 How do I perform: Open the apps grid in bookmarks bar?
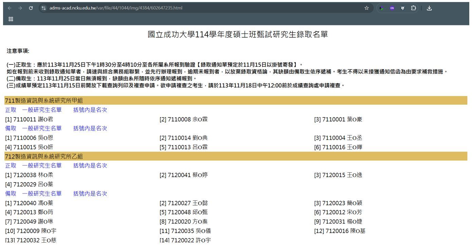tap(11, 19)
